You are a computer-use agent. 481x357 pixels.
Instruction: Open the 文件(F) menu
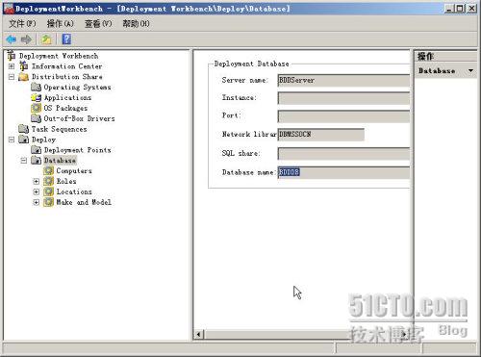point(22,23)
